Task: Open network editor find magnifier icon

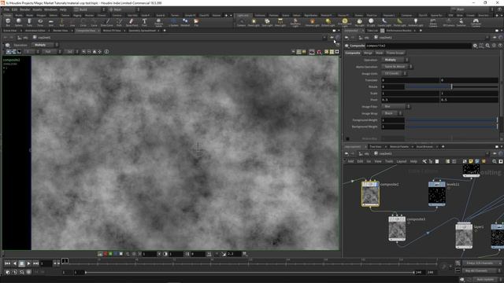Action: click(x=495, y=161)
